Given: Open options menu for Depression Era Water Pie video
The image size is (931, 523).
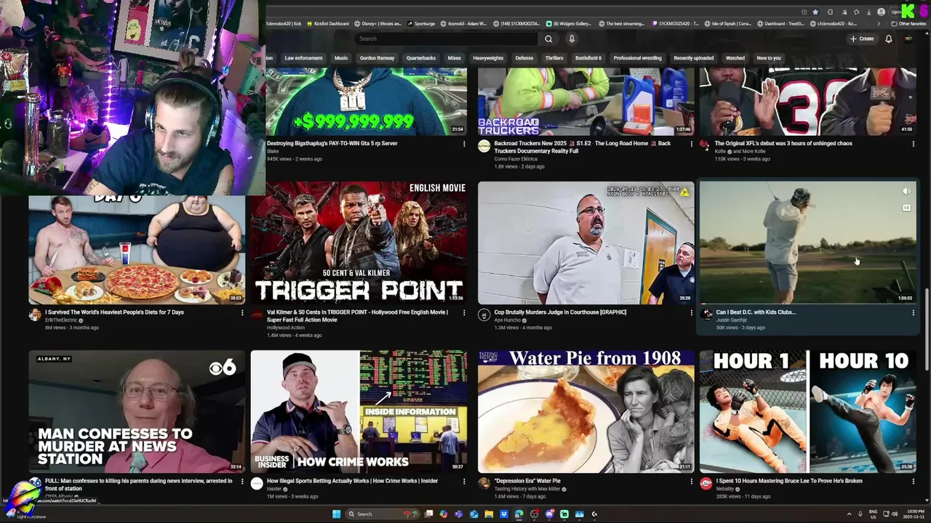Looking at the screenshot, I should [691, 482].
